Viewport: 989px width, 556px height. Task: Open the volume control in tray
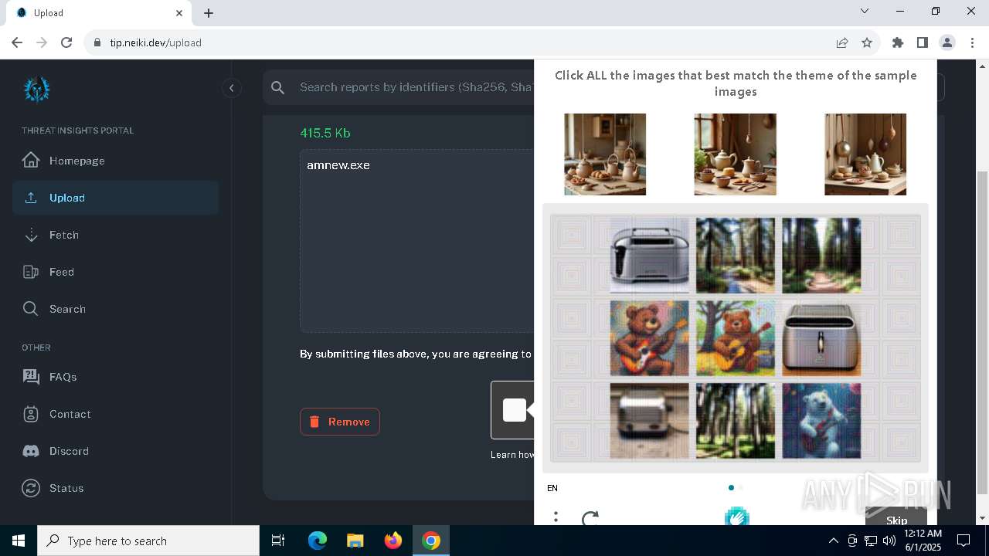point(890,541)
